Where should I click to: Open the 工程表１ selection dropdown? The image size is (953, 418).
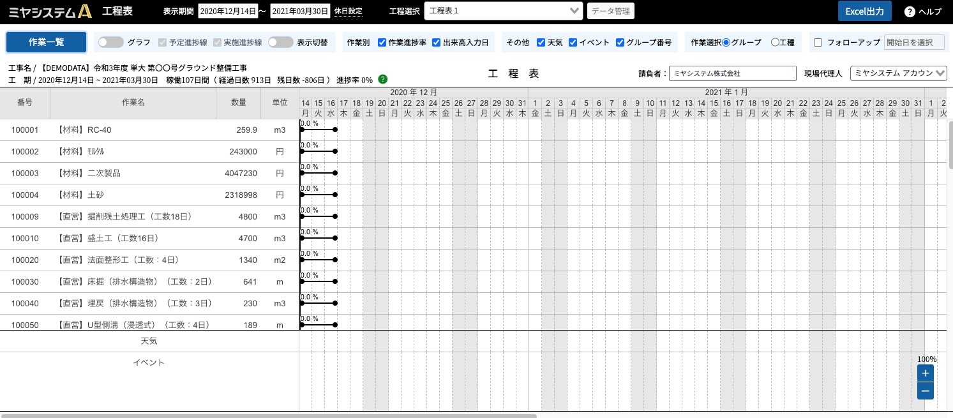[503, 11]
